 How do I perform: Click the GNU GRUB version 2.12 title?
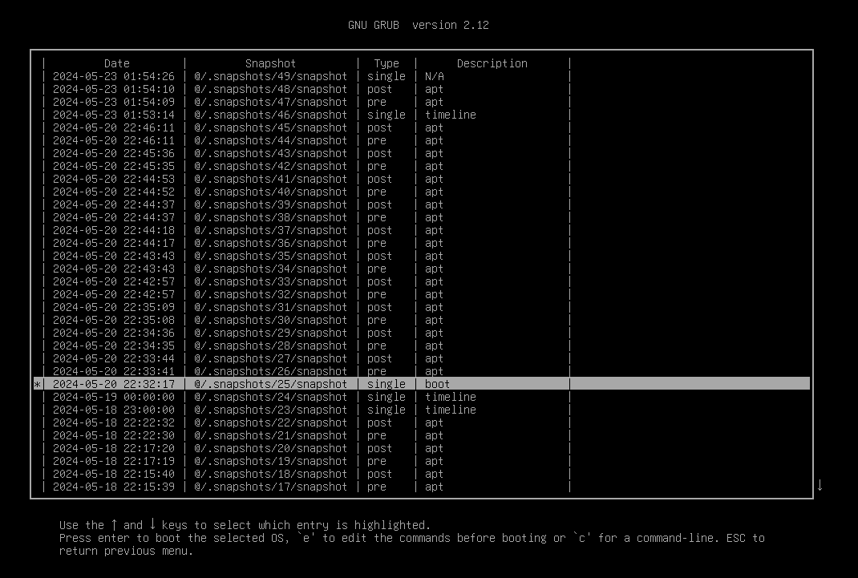pos(418,25)
